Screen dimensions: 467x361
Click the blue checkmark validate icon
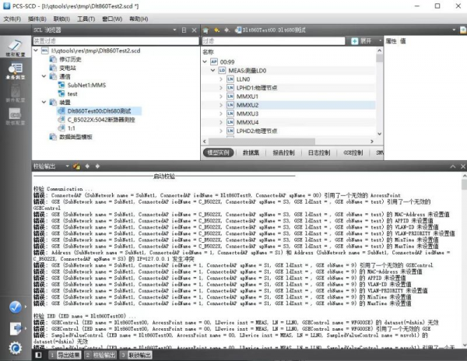(14, 306)
